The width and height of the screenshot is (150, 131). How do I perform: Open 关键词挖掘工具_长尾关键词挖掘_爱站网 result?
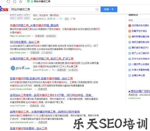pos(34,25)
